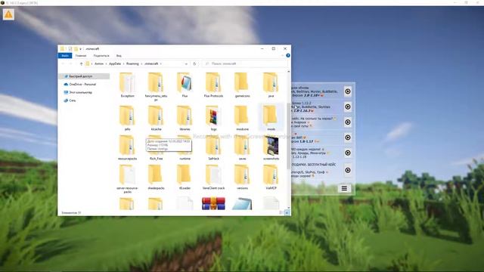Open the jello folder
This screenshot has width=484, height=272.
tap(127, 118)
